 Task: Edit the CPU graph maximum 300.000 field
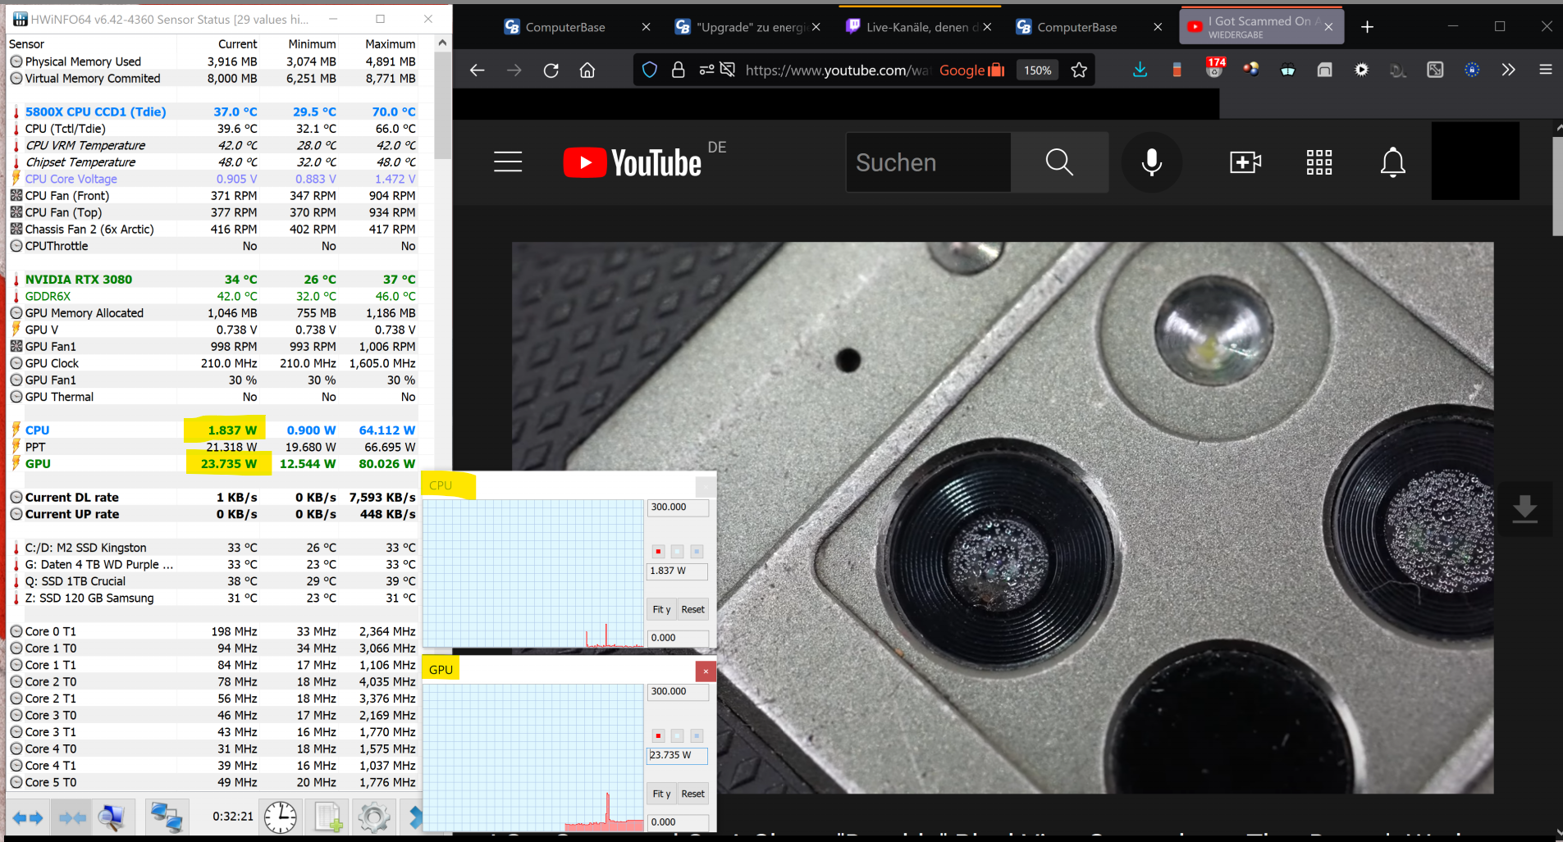point(677,507)
